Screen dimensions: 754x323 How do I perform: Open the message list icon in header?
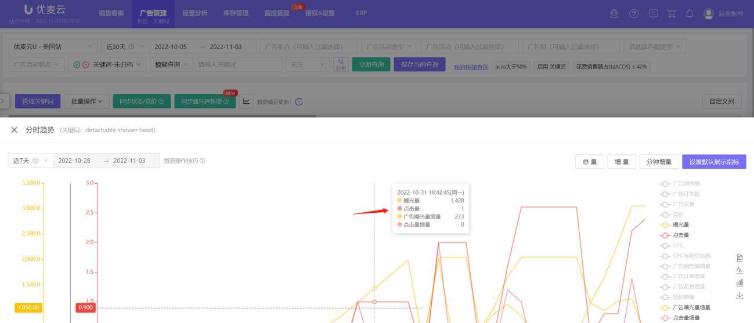point(653,13)
